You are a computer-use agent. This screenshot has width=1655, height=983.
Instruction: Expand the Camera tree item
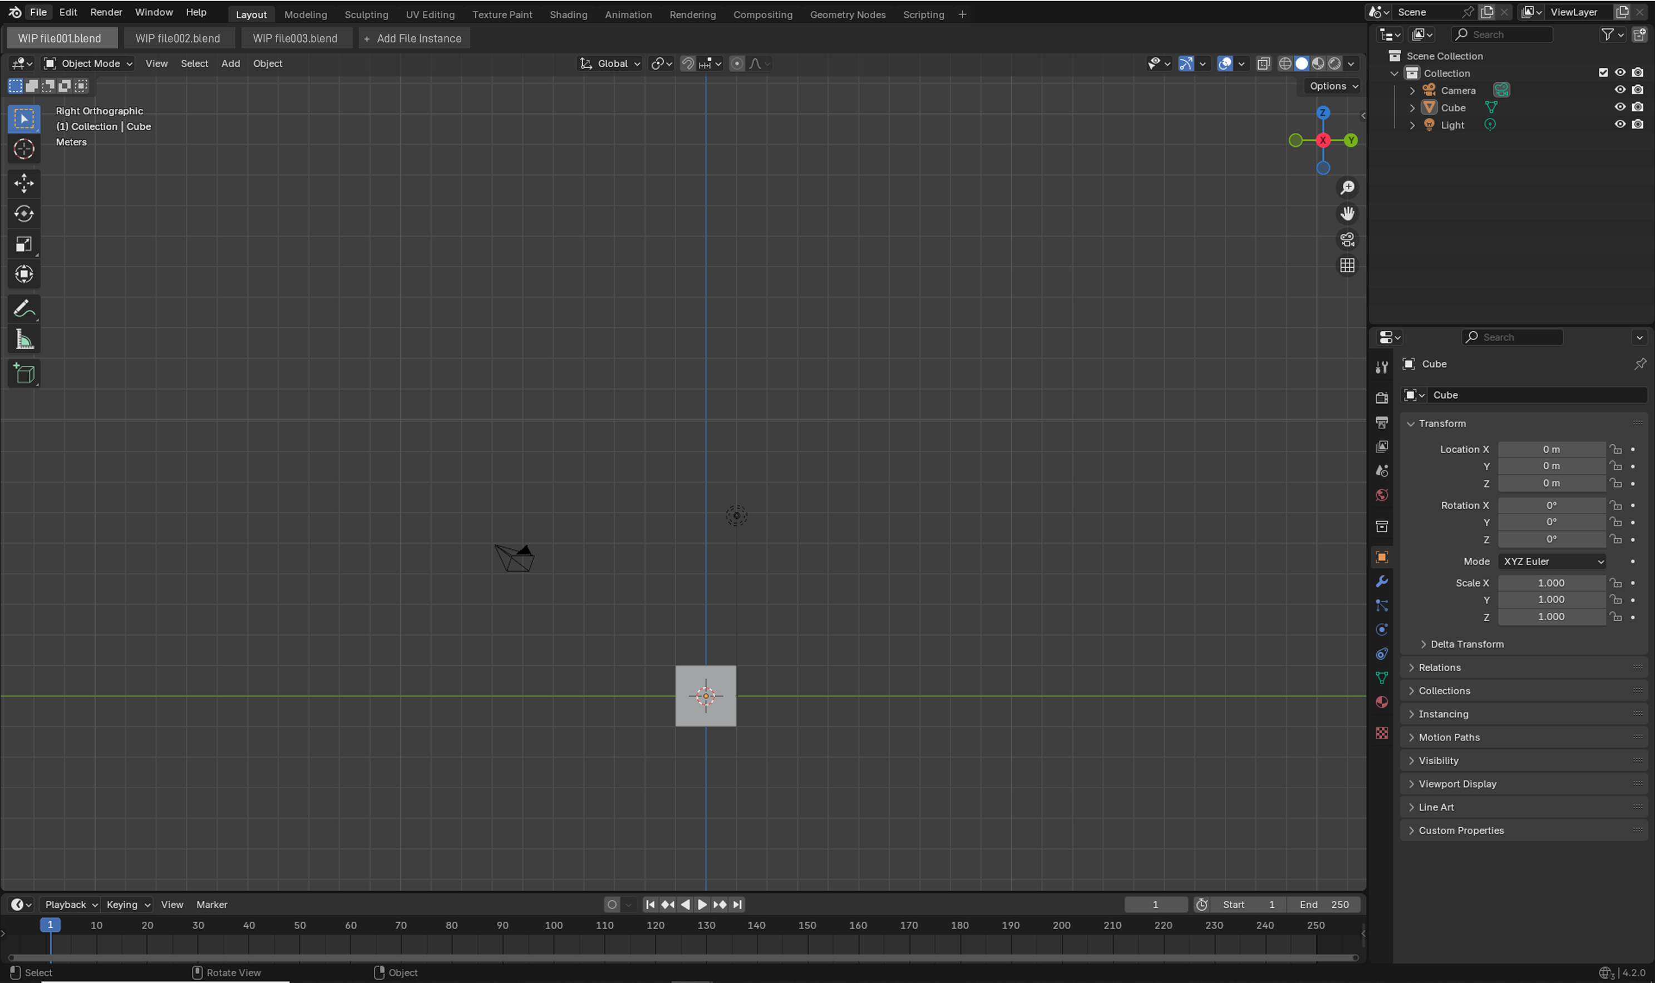[x=1412, y=90]
